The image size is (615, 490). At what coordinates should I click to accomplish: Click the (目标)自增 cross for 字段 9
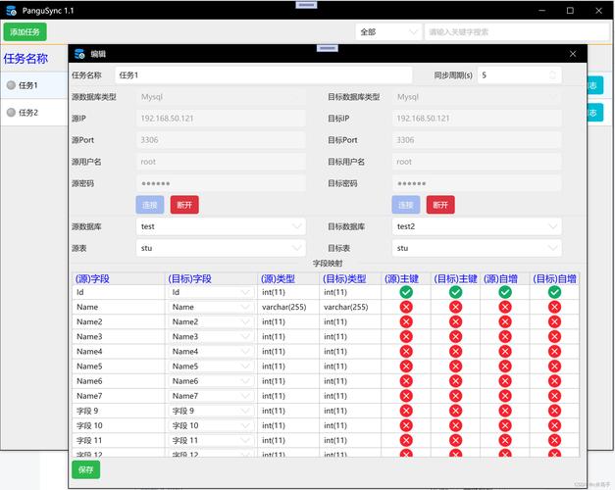pyautogui.click(x=554, y=411)
